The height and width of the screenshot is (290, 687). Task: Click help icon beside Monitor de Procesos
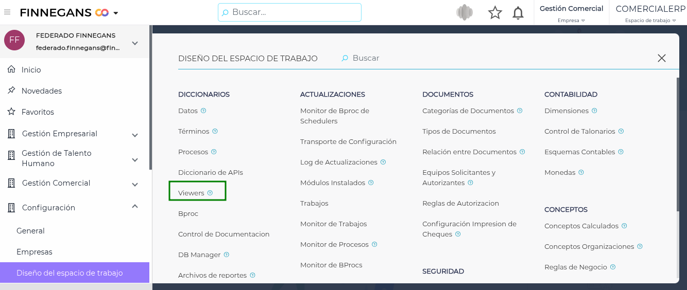point(375,244)
